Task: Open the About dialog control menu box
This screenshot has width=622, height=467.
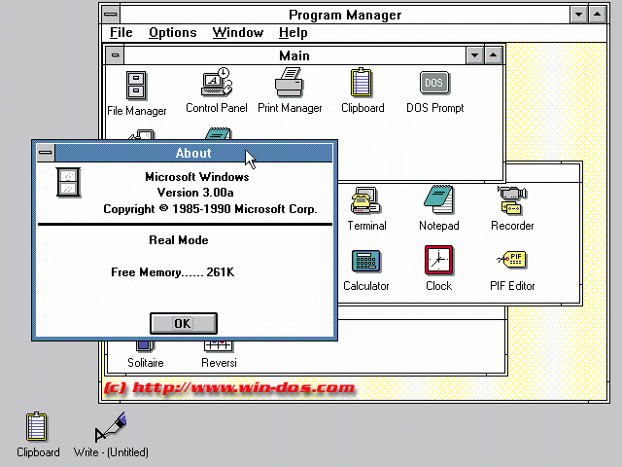Action: click(45, 153)
